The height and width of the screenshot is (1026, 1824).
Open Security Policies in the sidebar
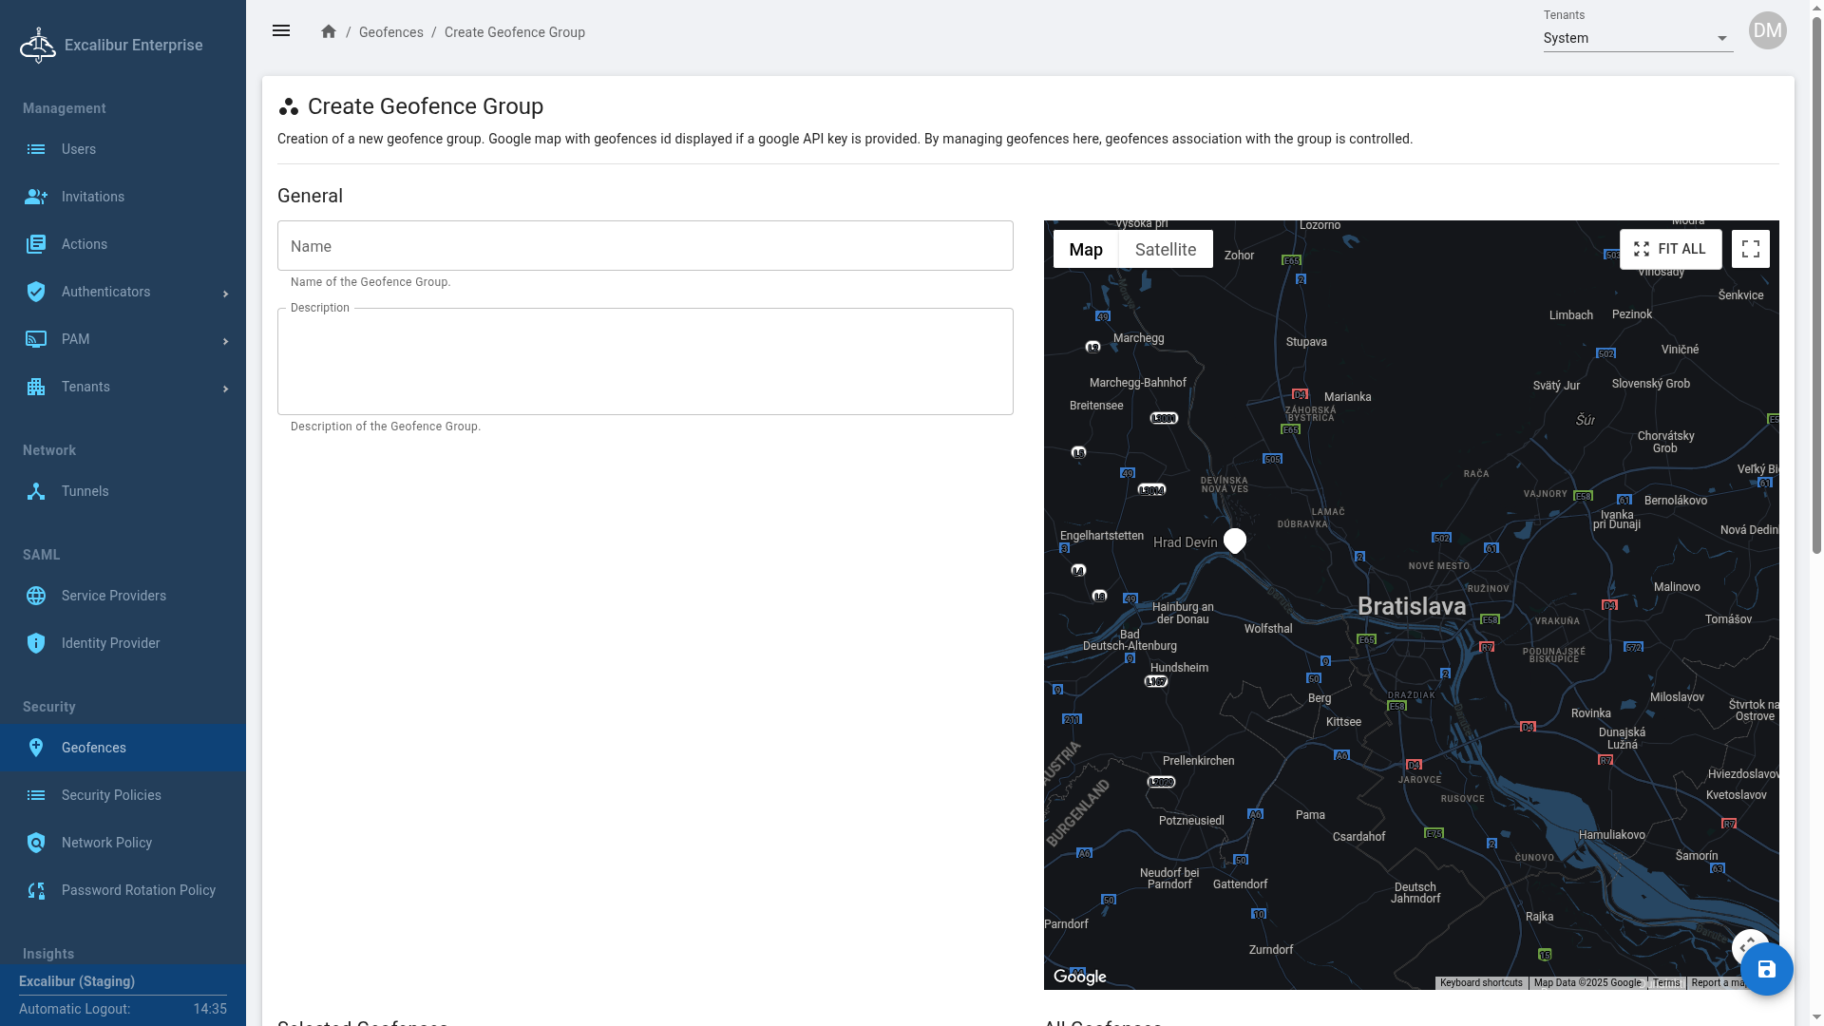click(x=111, y=795)
